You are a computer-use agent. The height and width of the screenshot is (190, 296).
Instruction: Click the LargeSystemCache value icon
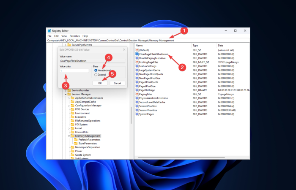(137, 70)
